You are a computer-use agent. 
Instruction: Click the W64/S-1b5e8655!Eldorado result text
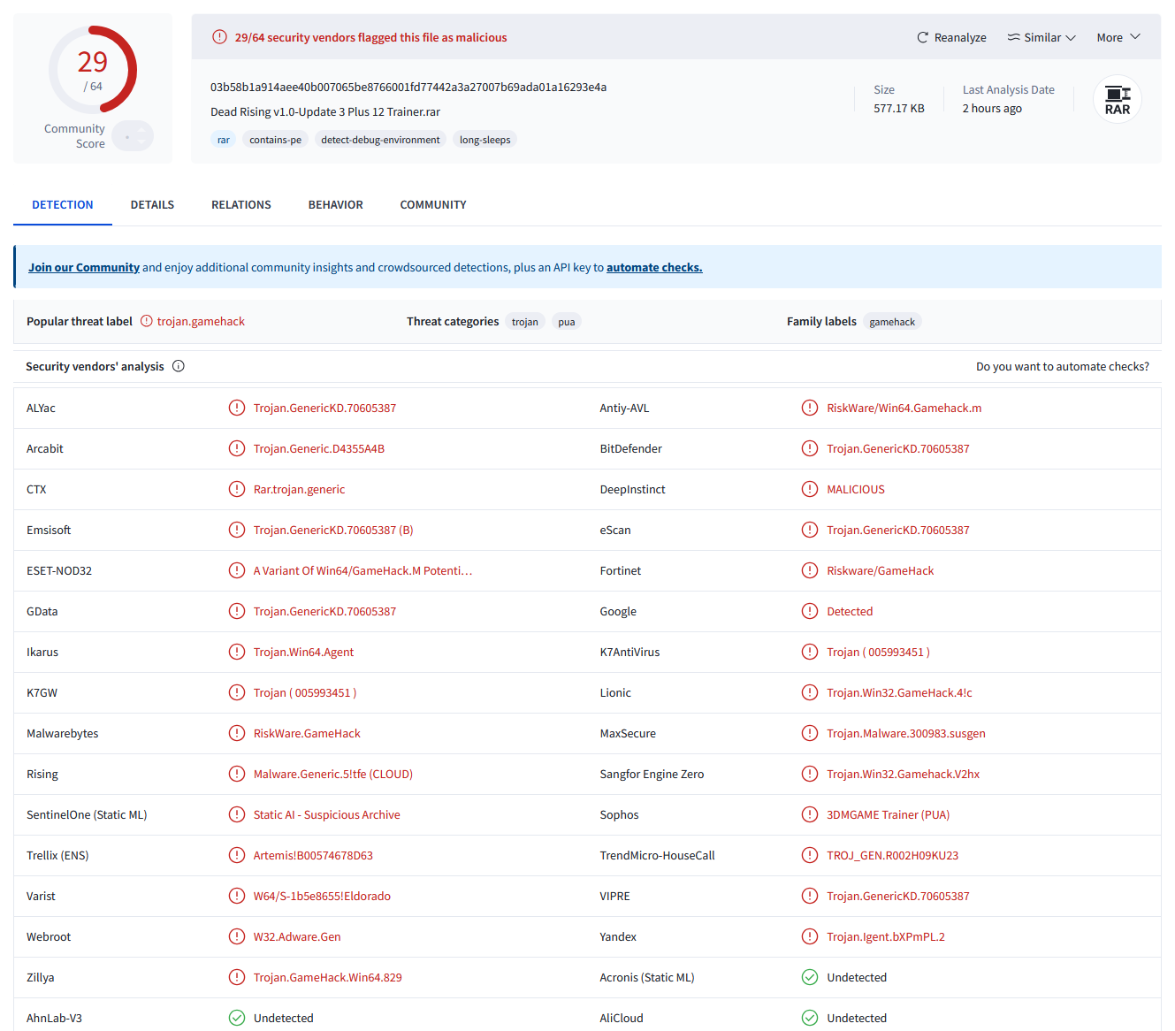click(322, 896)
